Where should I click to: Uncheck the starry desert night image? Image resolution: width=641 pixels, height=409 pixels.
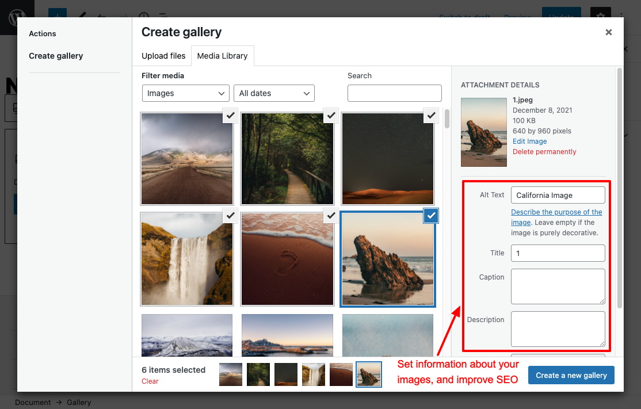click(x=432, y=116)
